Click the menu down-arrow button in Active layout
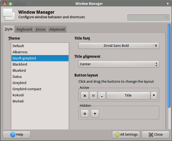 click(154, 96)
